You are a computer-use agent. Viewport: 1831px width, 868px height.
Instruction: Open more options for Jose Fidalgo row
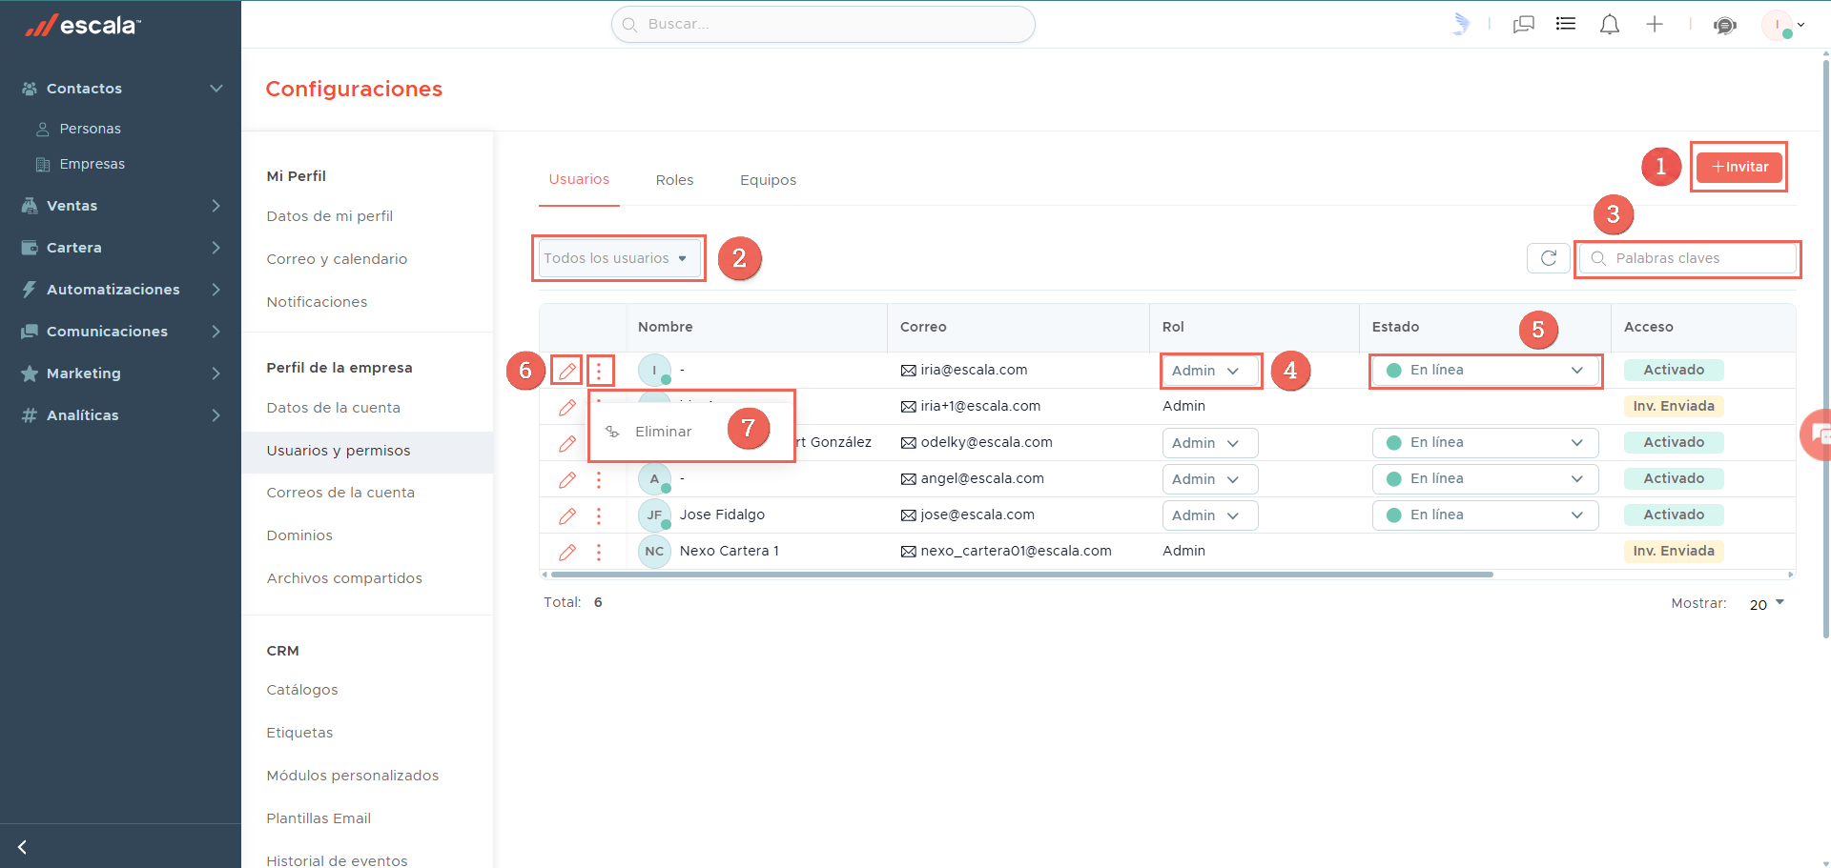(x=599, y=515)
